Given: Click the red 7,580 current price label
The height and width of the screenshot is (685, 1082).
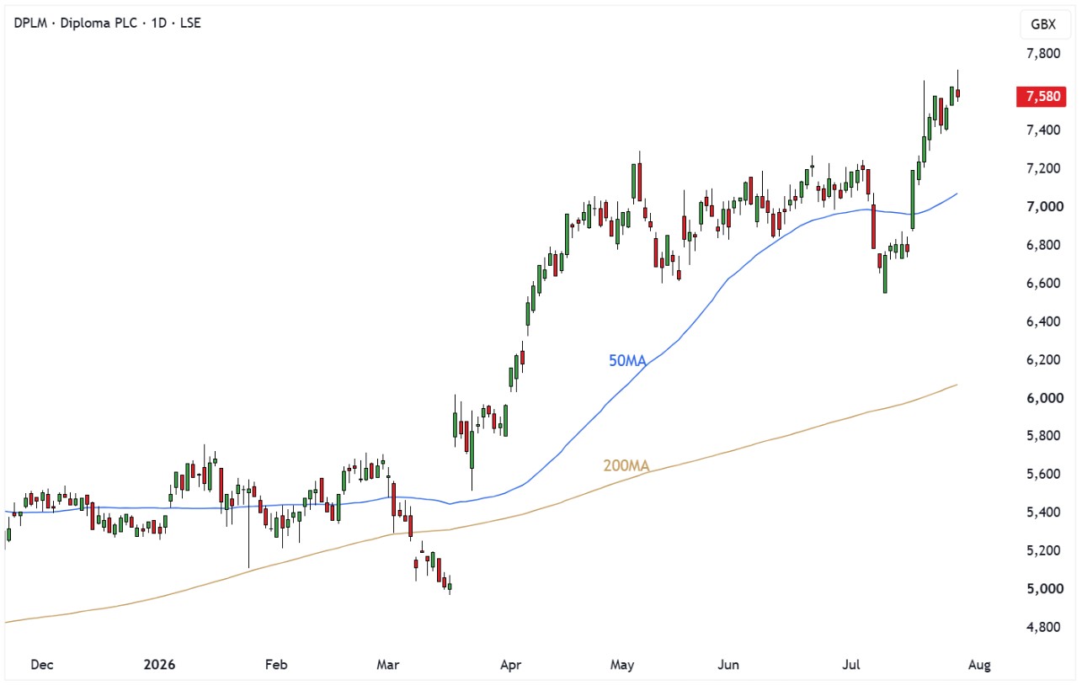Looking at the screenshot, I should [1043, 96].
